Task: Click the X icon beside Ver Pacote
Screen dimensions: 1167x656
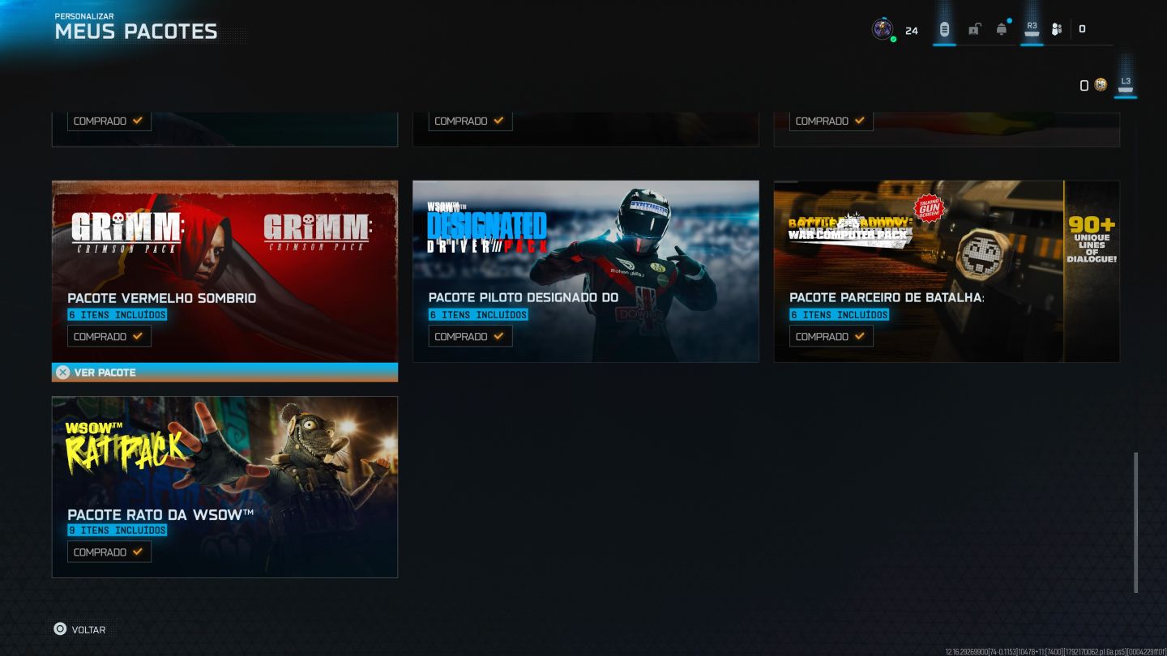Action: [62, 373]
